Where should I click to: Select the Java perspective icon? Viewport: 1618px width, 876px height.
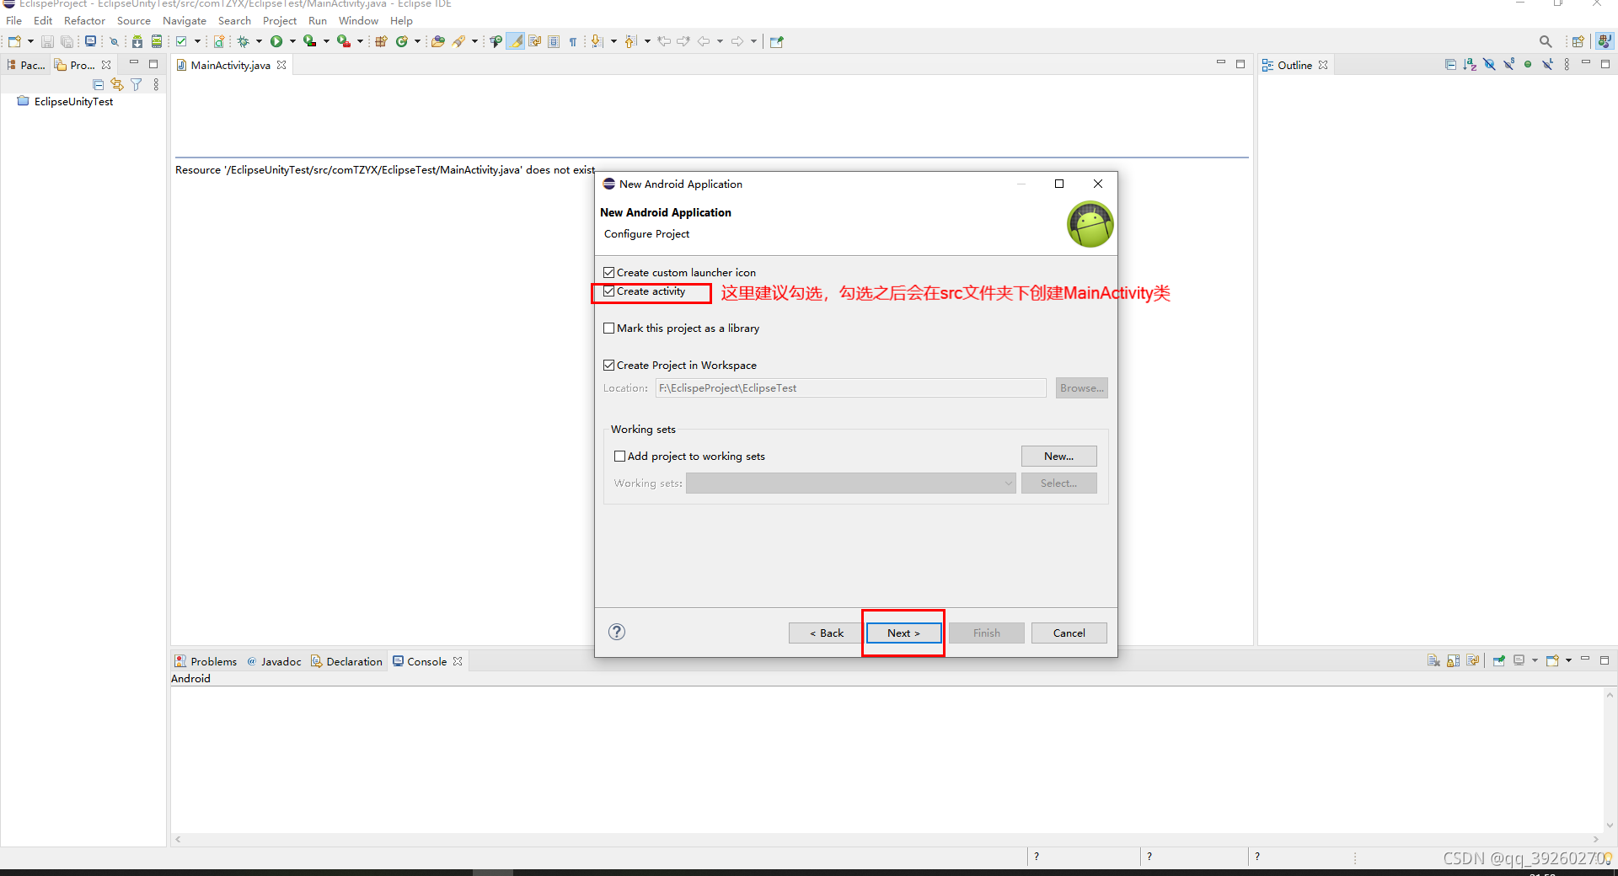click(x=1605, y=41)
